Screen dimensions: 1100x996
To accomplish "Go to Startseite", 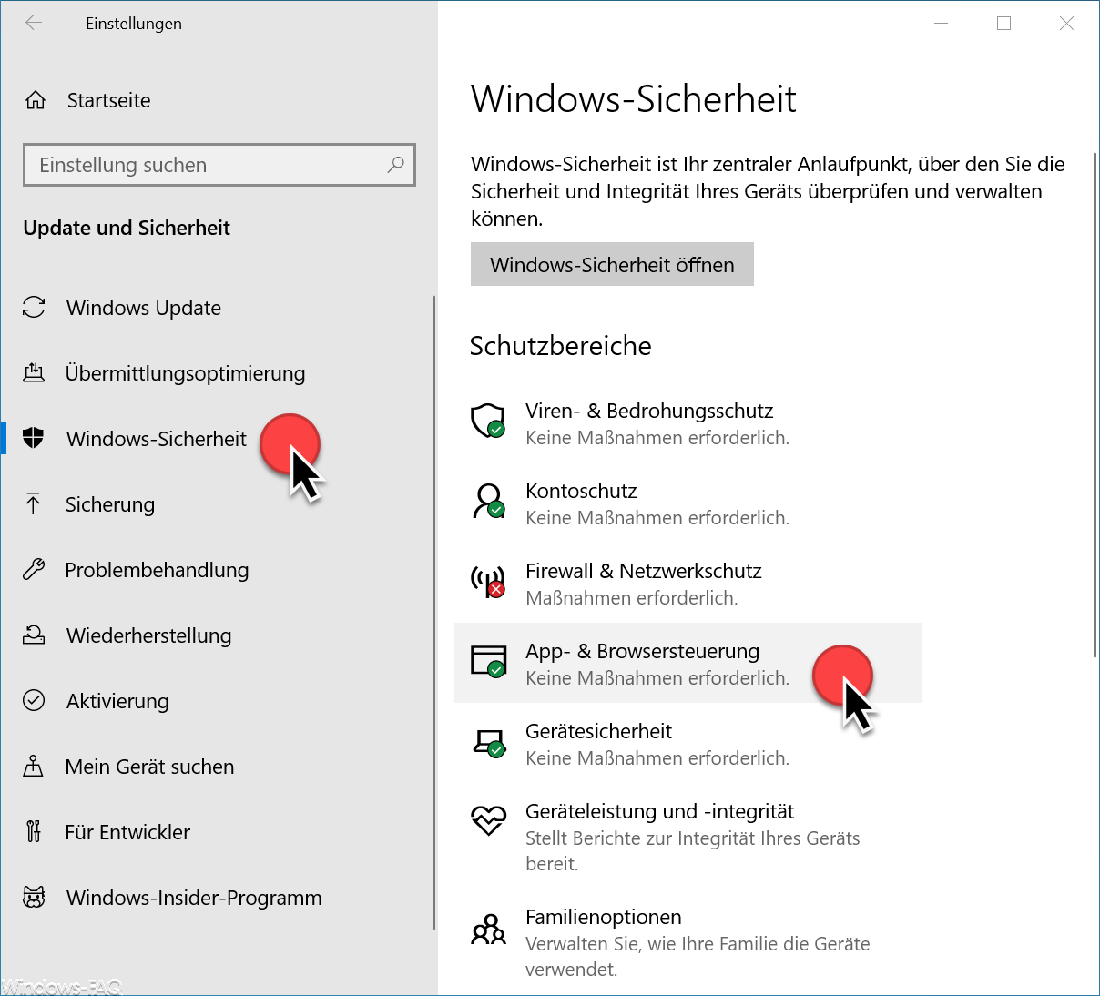I will click(x=109, y=100).
